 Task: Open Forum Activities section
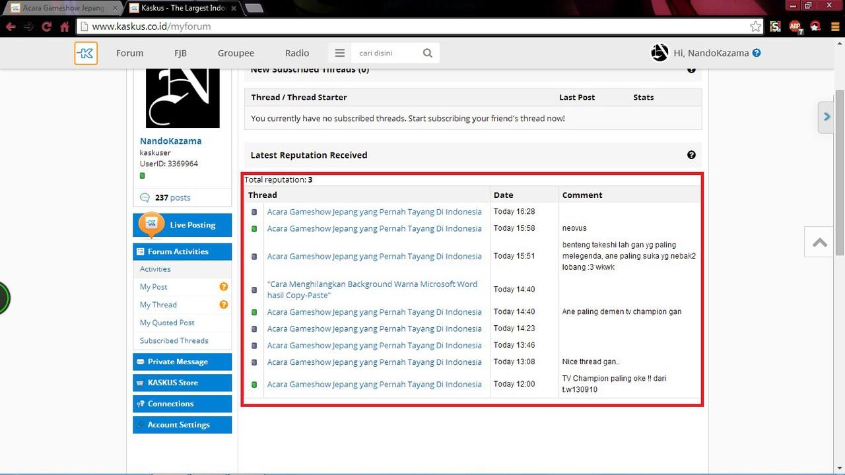182,251
